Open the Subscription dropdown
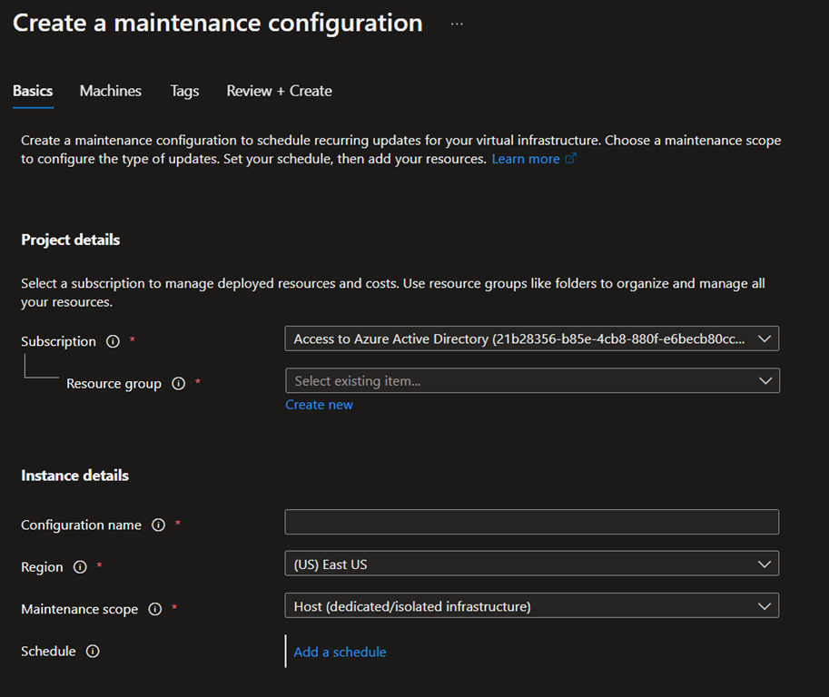Viewport: 829px width, 697px height. [x=531, y=339]
